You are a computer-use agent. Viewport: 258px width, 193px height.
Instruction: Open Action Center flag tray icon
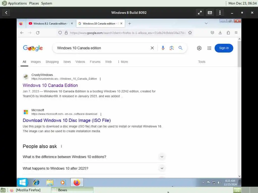208,182
